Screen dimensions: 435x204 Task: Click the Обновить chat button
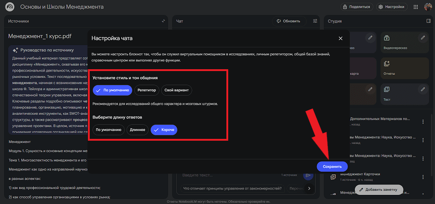coord(289,21)
